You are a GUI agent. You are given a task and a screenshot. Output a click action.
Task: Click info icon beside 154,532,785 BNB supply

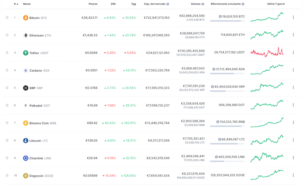[x=218, y=122]
